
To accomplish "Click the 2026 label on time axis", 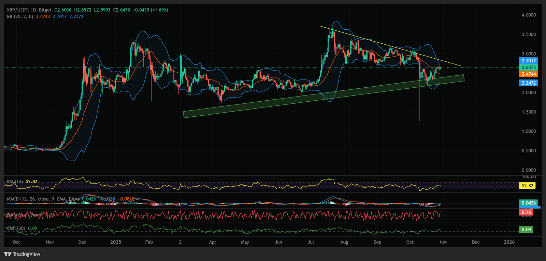I will click(509, 242).
